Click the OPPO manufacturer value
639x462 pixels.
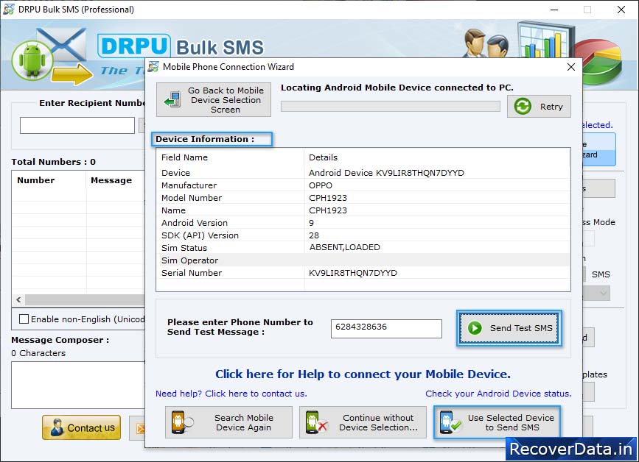pyautogui.click(x=321, y=185)
